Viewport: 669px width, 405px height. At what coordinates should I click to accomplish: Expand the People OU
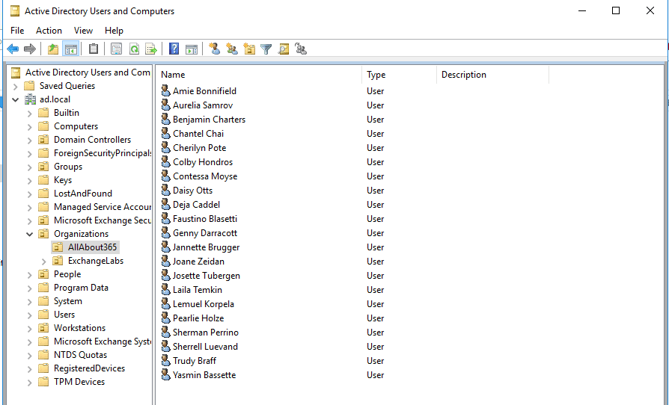pyautogui.click(x=29, y=275)
